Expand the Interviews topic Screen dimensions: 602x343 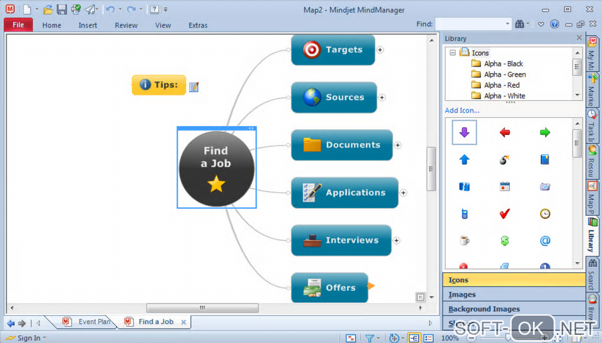(x=396, y=240)
